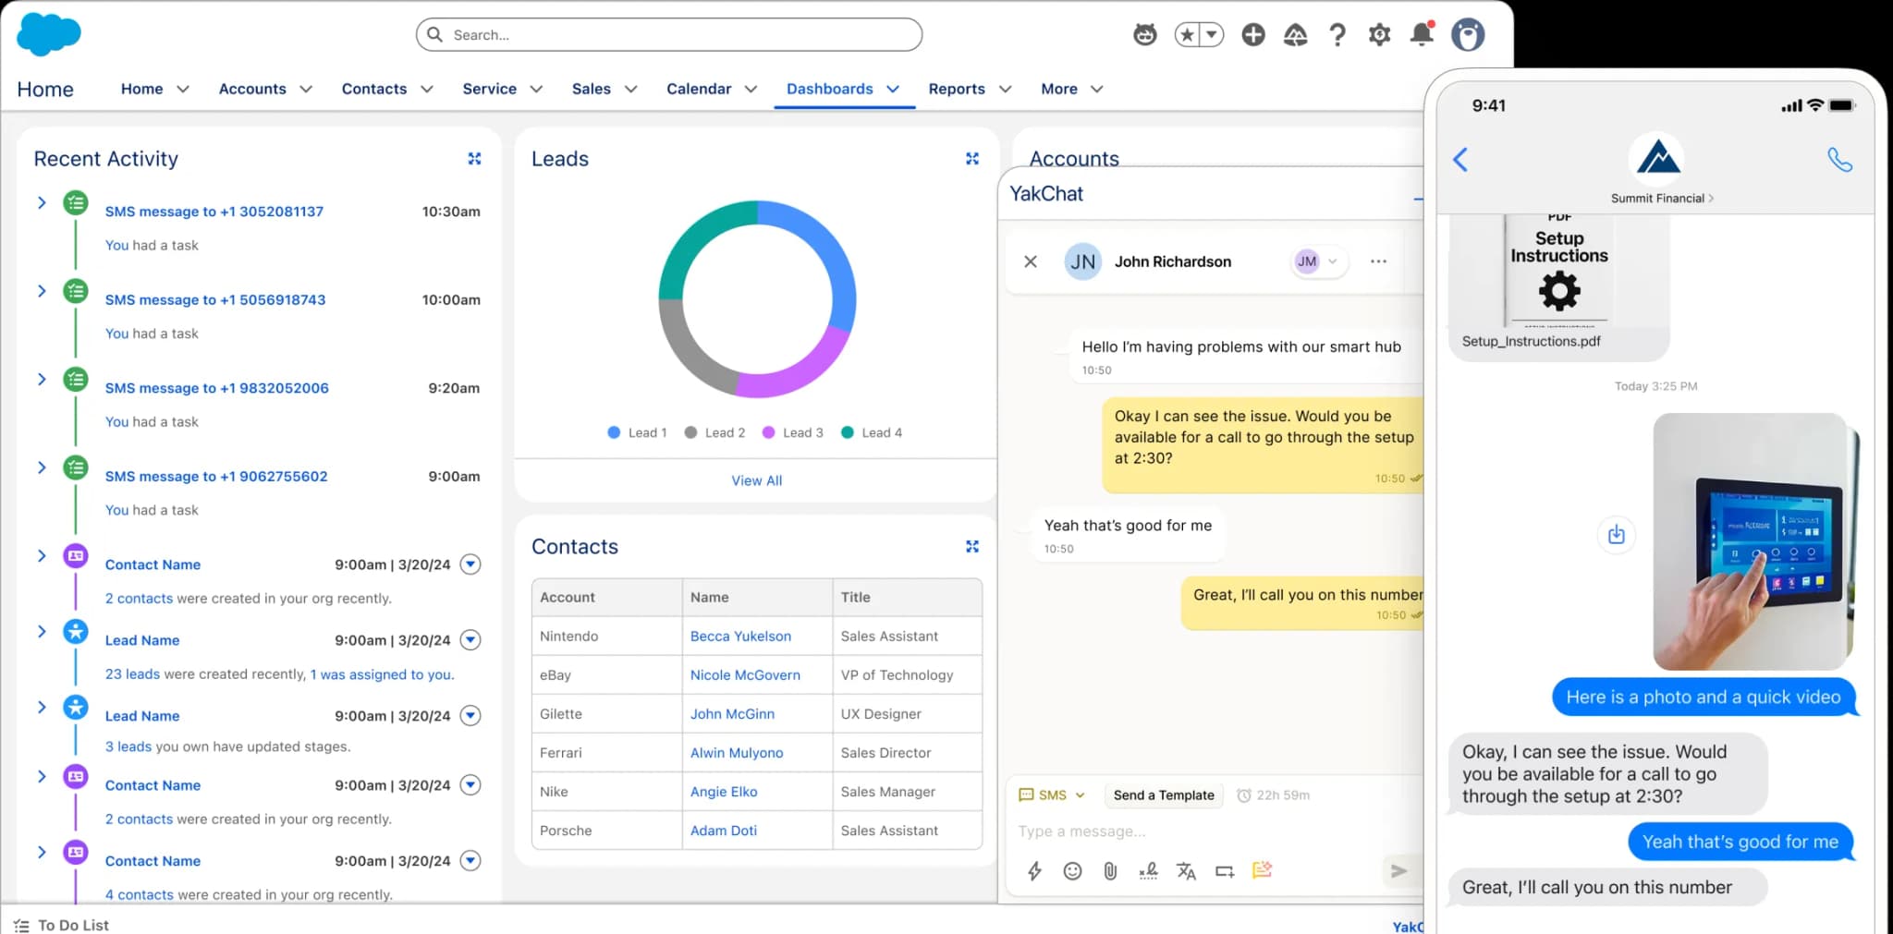
Task: Click Send a Template button
Action: (x=1164, y=795)
